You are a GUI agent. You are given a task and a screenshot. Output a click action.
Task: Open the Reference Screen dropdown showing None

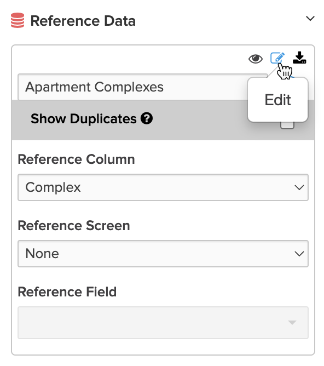pyautogui.click(x=163, y=254)
